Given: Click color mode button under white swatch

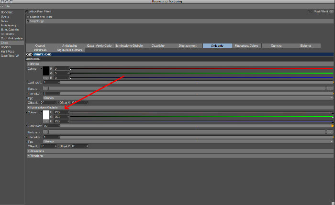Looking at the screenshot, I should tap(46, 121).
